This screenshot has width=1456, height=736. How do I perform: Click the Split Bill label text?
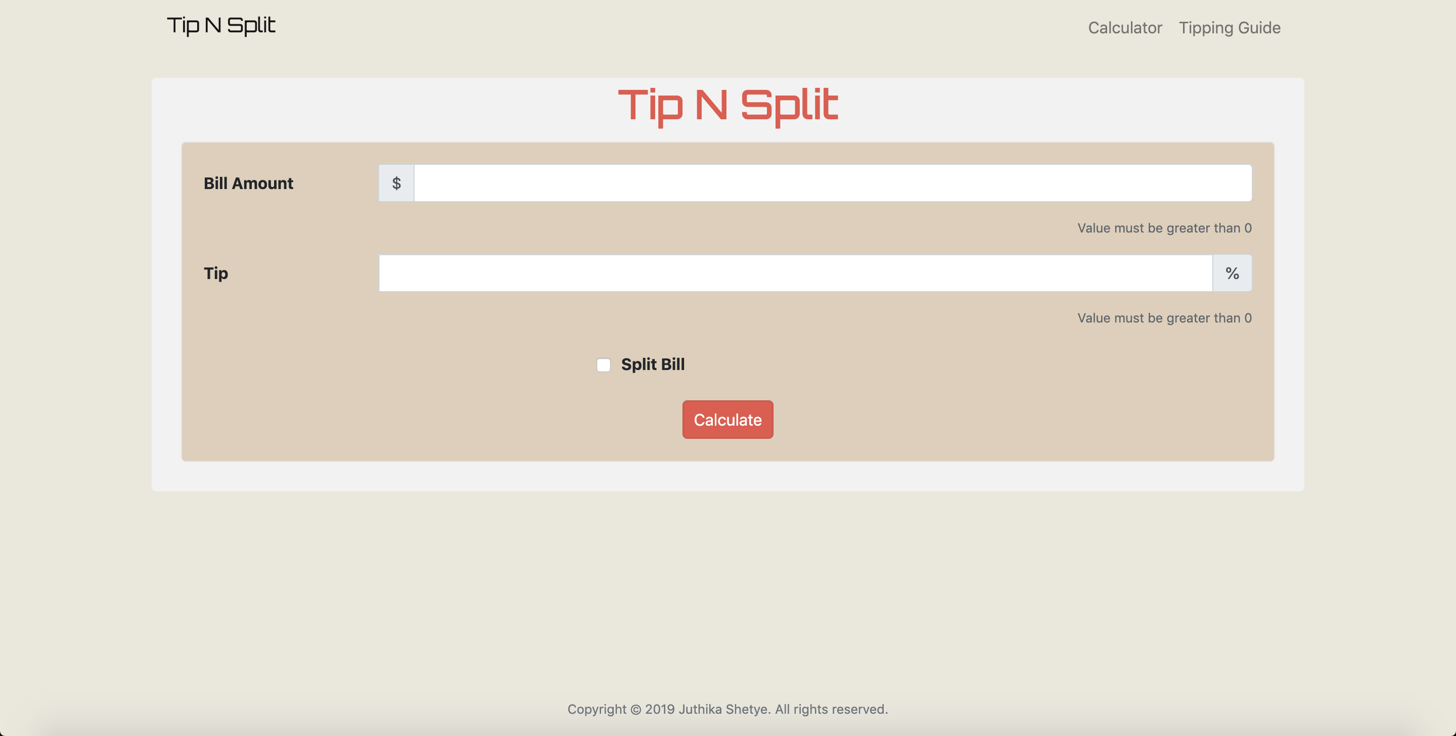(653, 364)
